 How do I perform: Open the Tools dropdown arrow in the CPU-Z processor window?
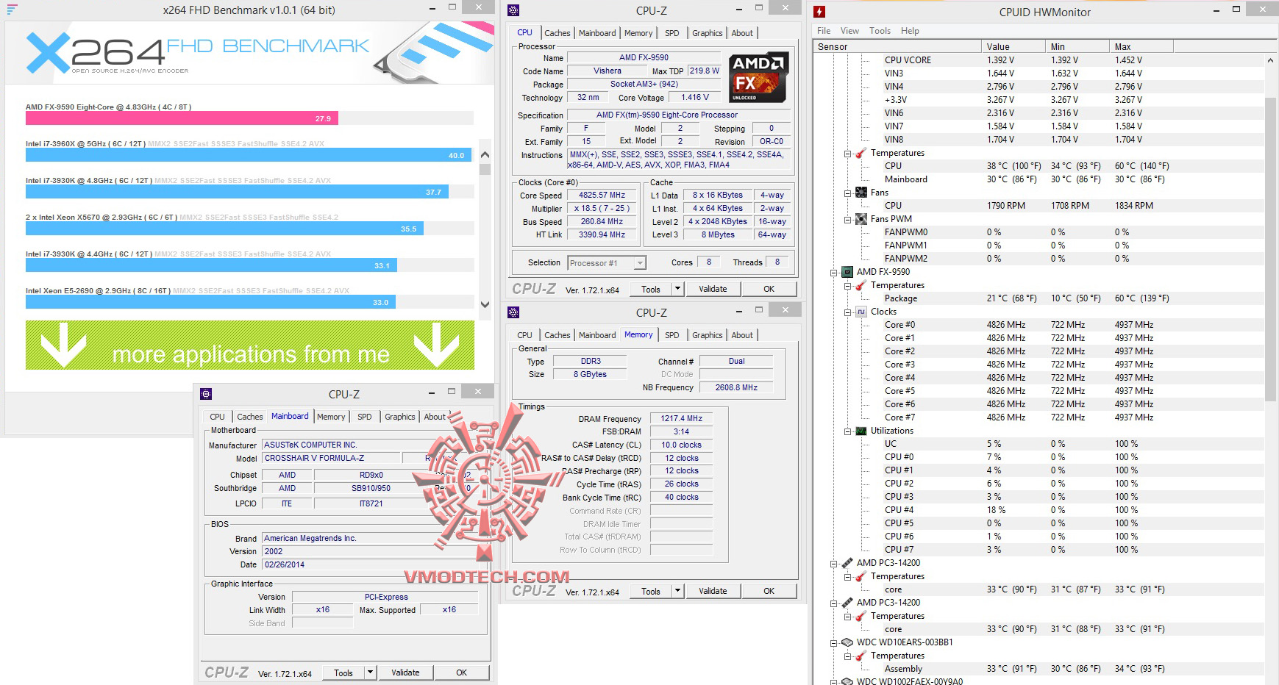pos(677,289)
